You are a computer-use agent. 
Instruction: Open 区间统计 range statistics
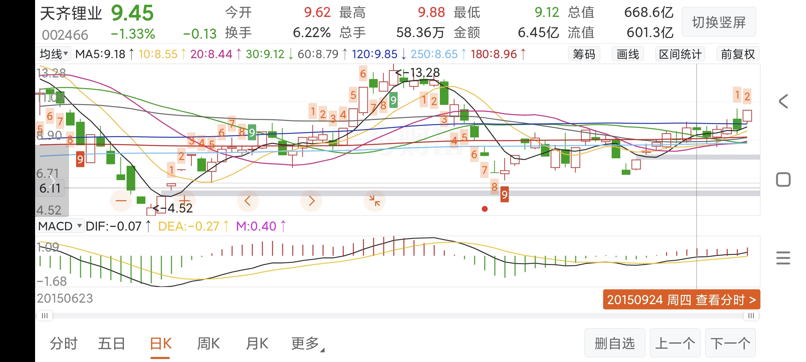(680, 54)
